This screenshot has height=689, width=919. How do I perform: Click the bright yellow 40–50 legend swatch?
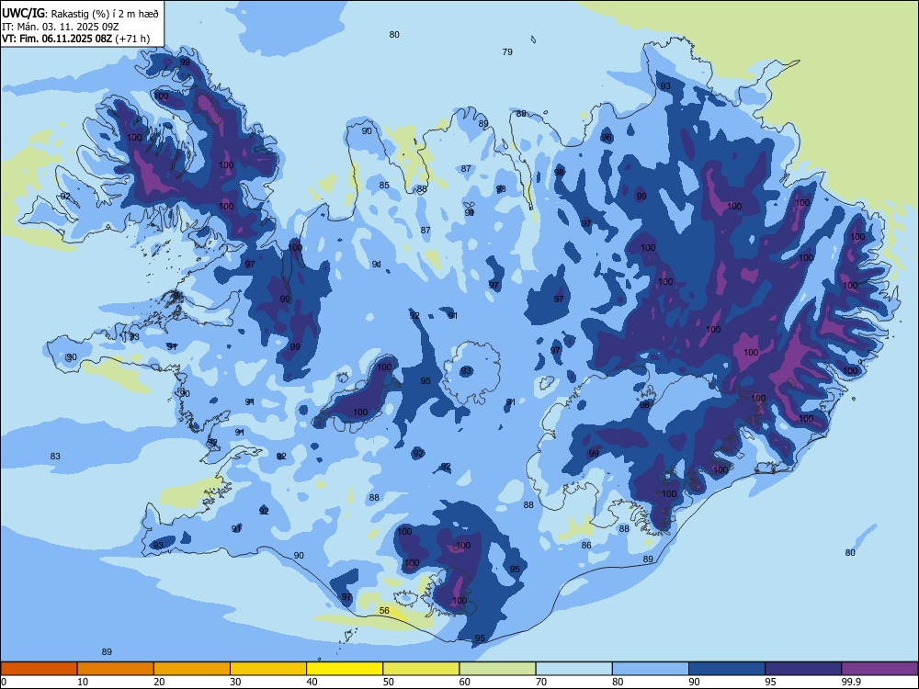[x=345, y=669]
